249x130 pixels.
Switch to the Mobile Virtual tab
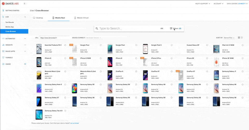point(81,18)
